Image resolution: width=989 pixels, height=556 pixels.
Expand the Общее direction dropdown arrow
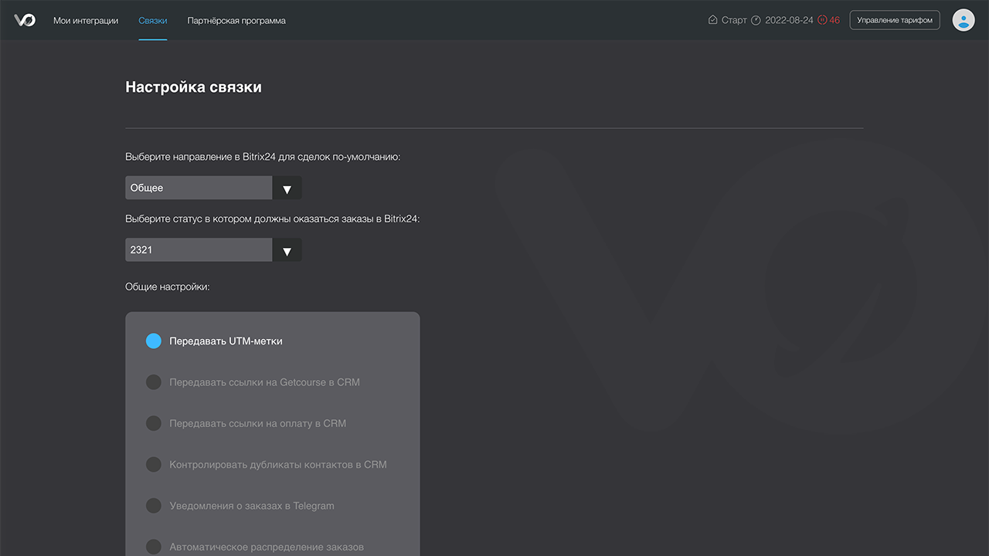click(x=287, y=188)
